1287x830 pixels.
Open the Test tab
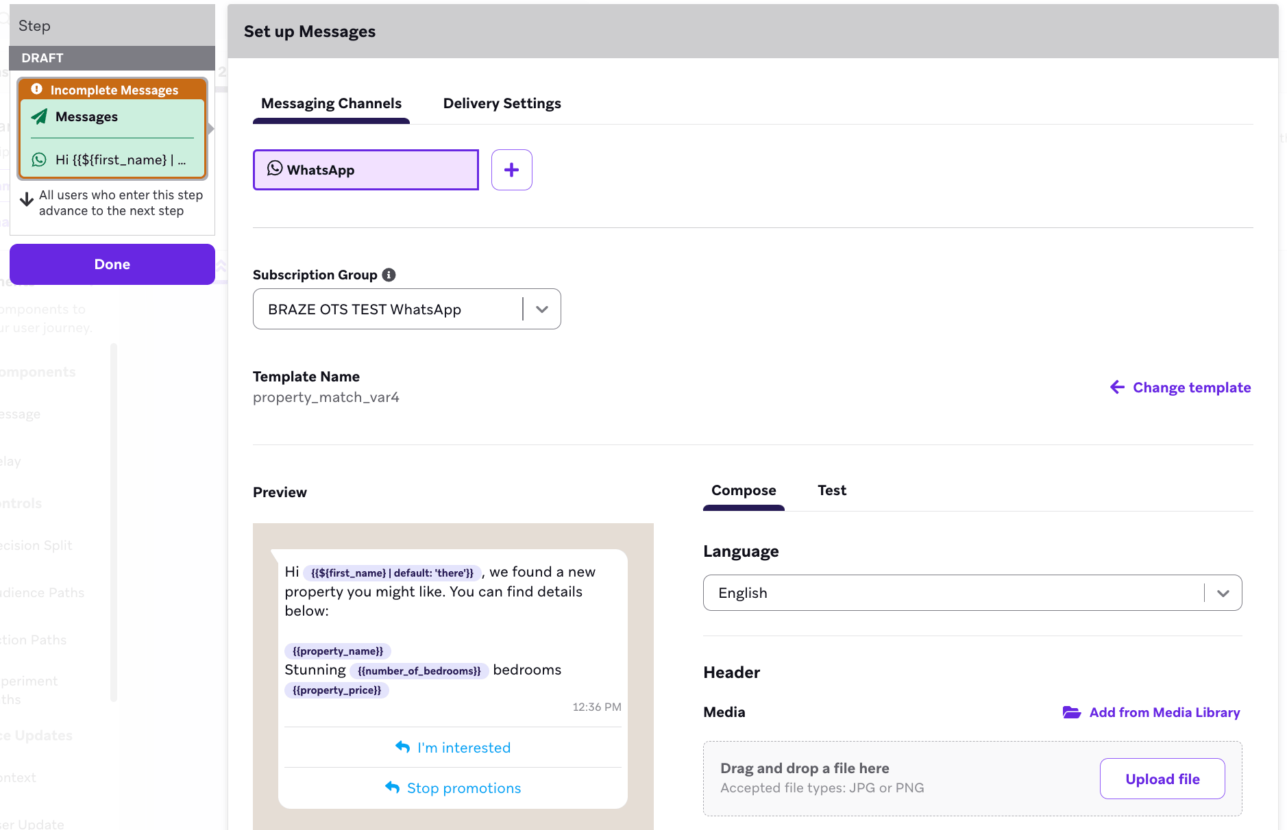(832, 490)
